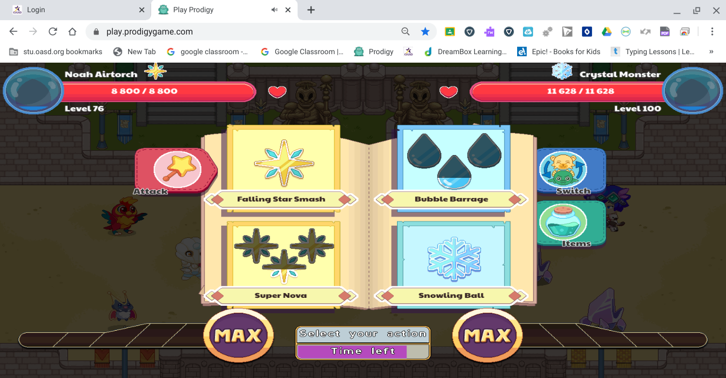The width and height of the screenshot is (726, 378).
Task: Open the navy square extension icon
Action: pyautogui.click(x=587, y=31)
